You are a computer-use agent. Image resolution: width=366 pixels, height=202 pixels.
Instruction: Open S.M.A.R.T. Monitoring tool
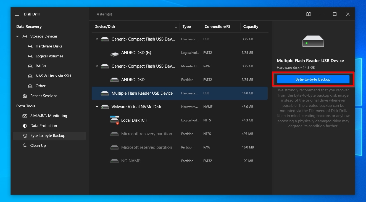[49, 116]
